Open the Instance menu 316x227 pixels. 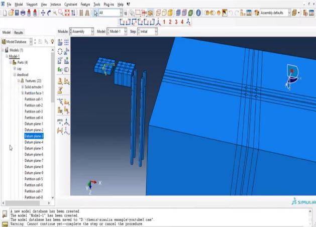(x=56, y=4)
